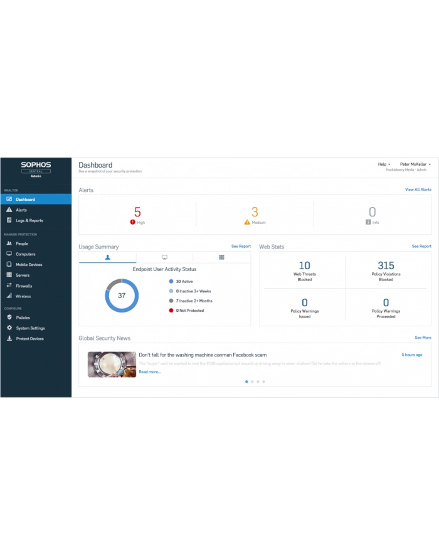Click the Alerts warning triangle sidebar icon
The image size is (439, 556).
9,210
